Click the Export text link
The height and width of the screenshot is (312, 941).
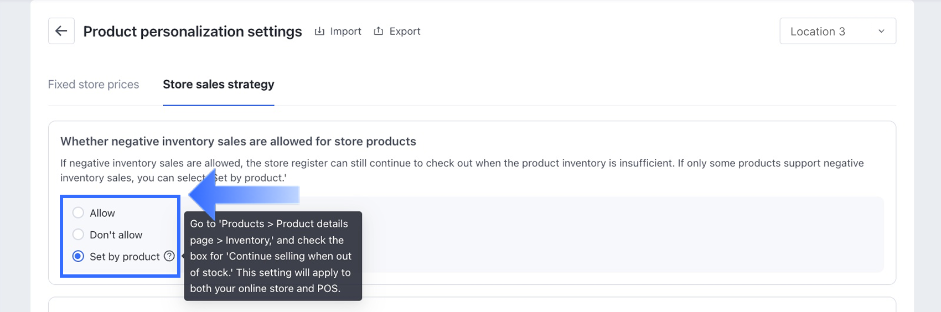[x=405, y=32]
